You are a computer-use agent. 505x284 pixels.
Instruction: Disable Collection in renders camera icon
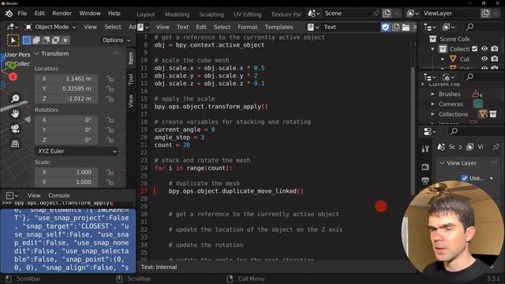[495, 49]
